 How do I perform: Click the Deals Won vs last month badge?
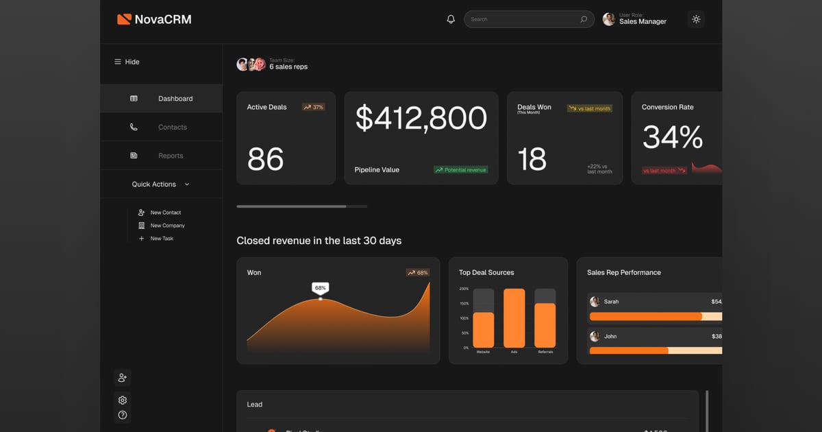click(x=590, y=108)
